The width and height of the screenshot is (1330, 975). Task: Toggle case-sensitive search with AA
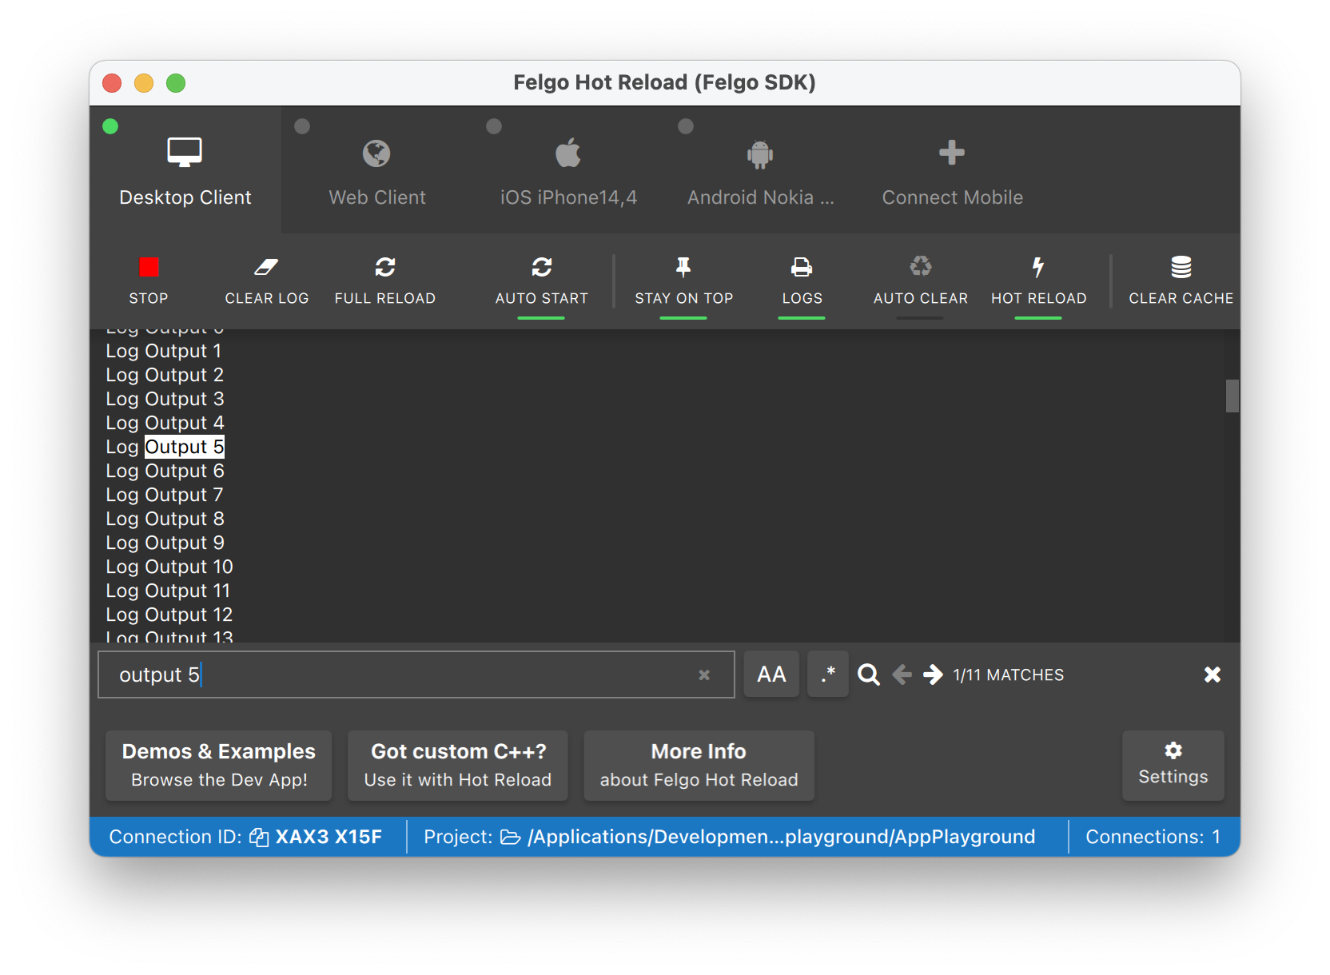(771, 674)
